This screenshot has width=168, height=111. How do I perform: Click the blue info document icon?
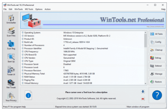tap(28, 95)
